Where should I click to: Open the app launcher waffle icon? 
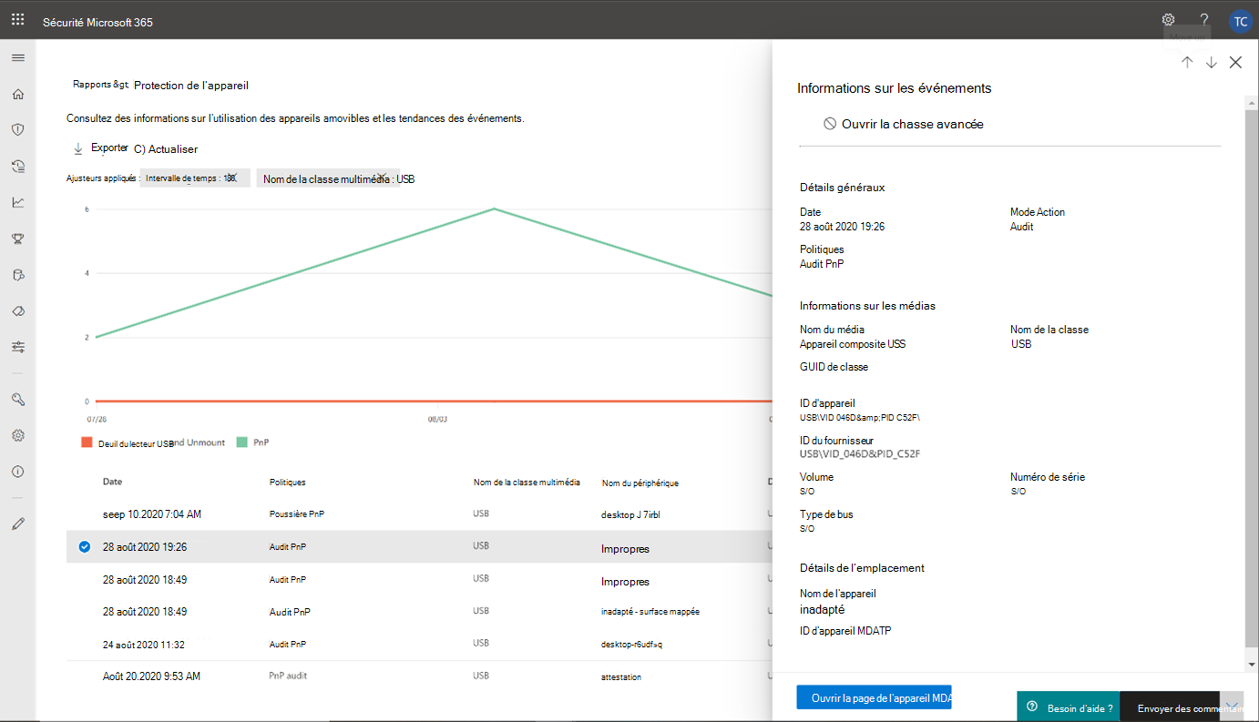point(17,19)
